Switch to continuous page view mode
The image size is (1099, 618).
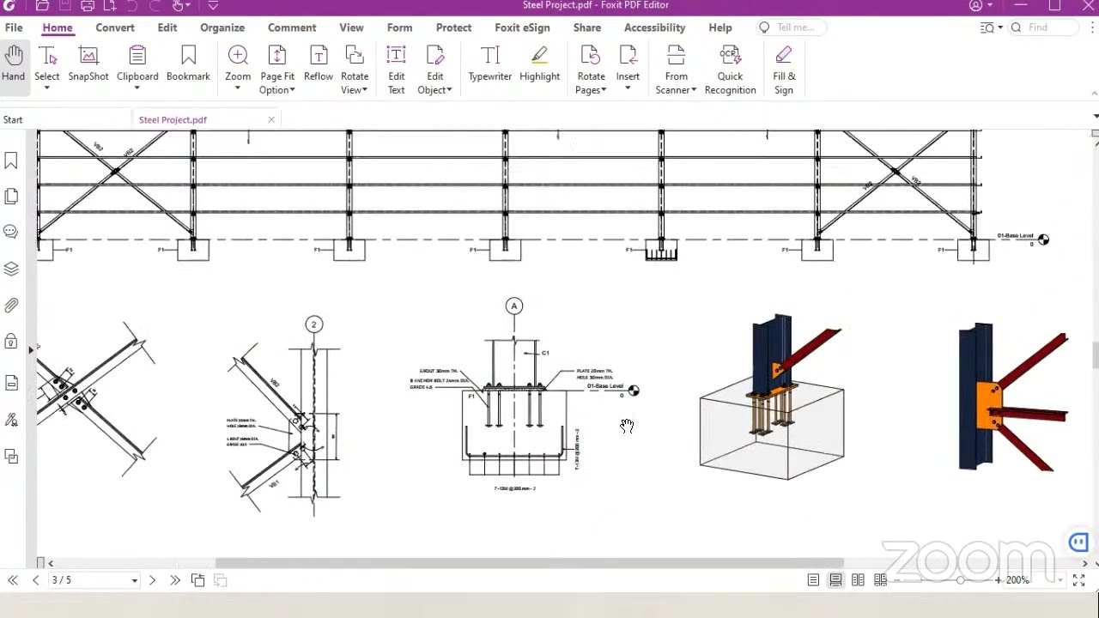tap(835, 580)
